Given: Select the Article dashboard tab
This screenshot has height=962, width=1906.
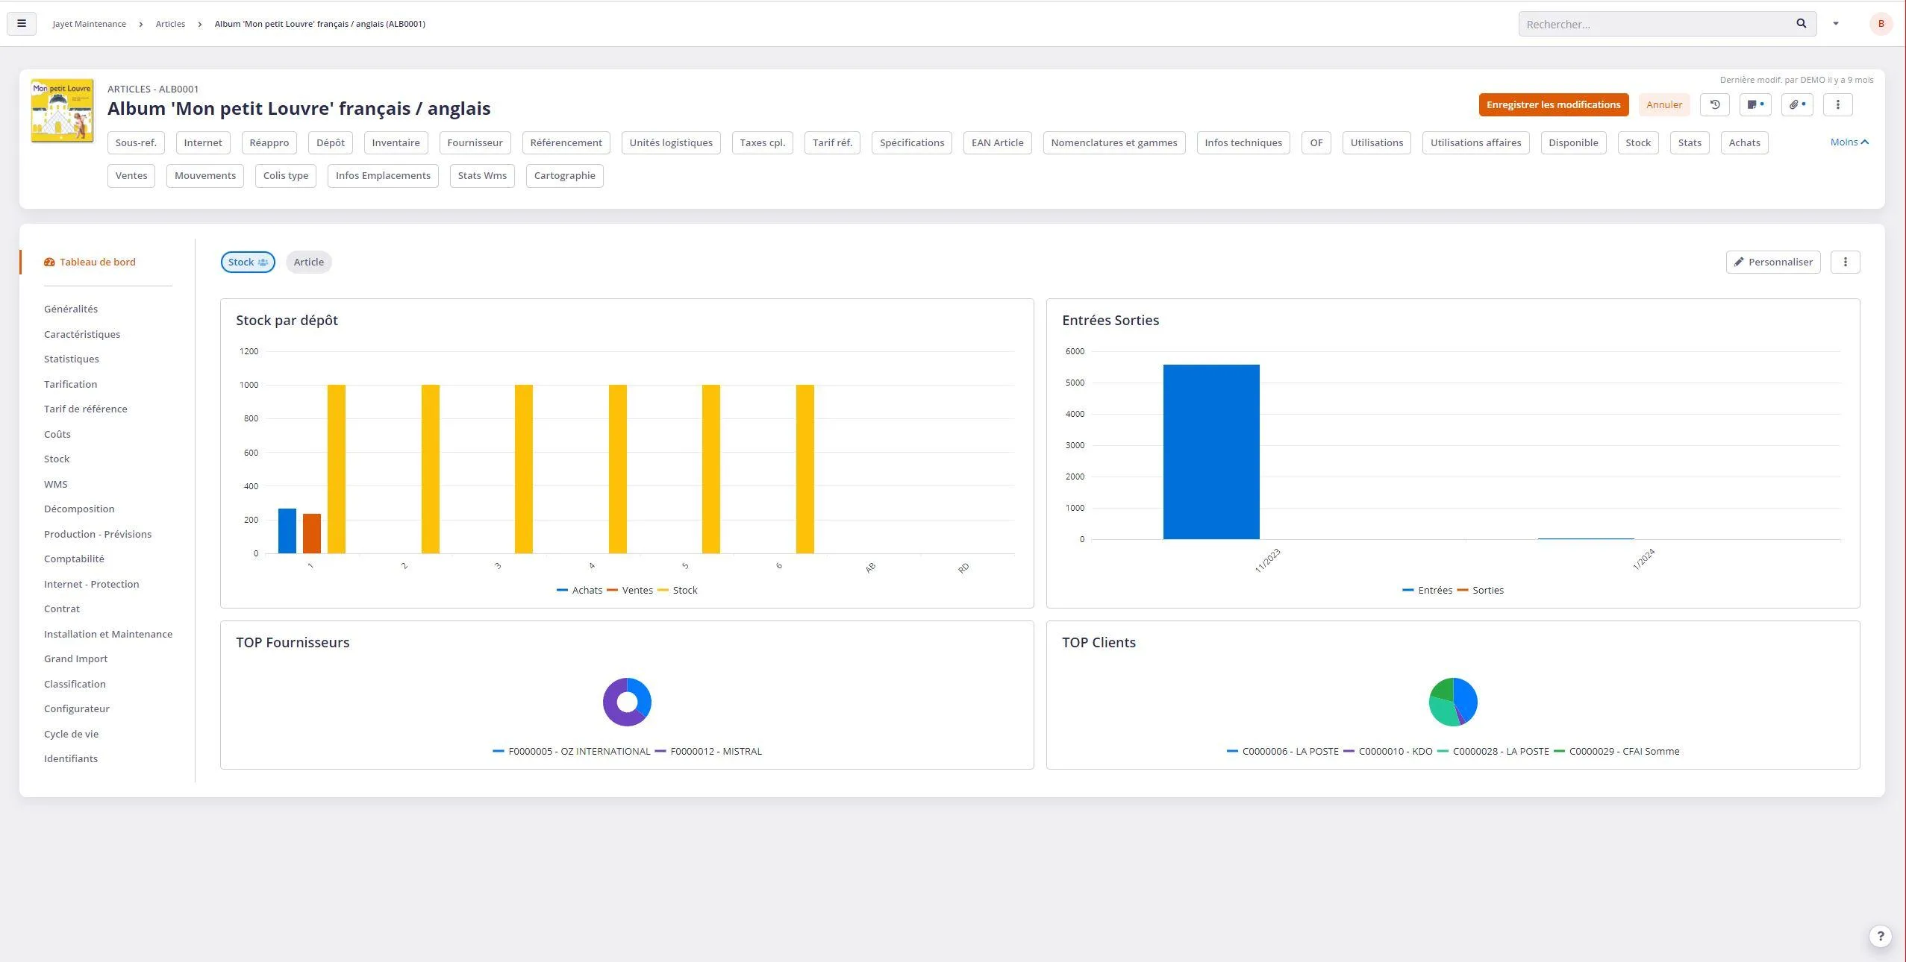Looking at the screenshot, I should 309,262.
